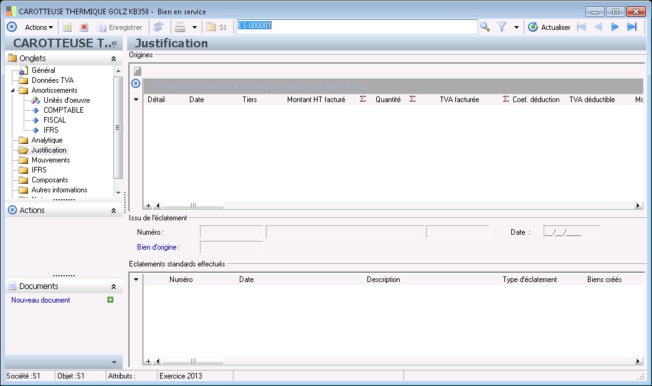Screen dimensions: 652x386
Task: Collapse the Documents panel section
Action: click(113, 286)
